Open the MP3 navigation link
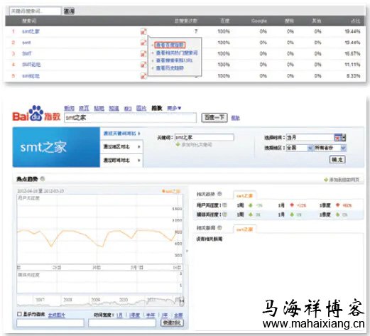This screenshot has width=370, height=336. (128, 109)
